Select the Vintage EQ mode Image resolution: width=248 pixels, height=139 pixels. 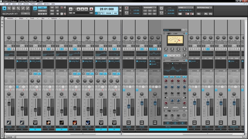point(176,64)
